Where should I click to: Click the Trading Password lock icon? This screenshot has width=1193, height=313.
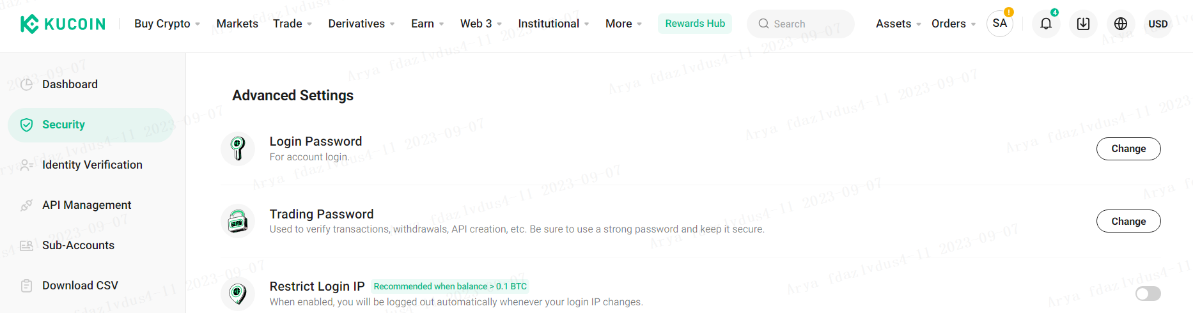click(x=238, y=221)
